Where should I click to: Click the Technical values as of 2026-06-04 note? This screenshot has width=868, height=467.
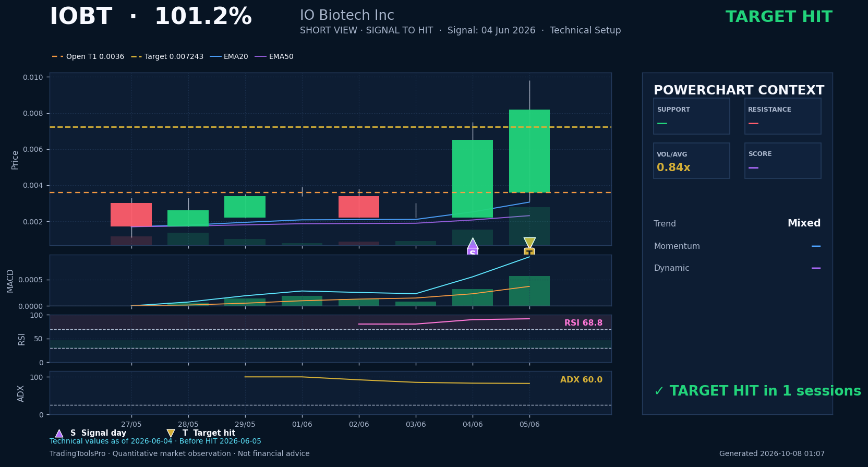pos(155,441)
